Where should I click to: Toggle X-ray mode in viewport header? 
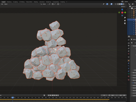116,4
